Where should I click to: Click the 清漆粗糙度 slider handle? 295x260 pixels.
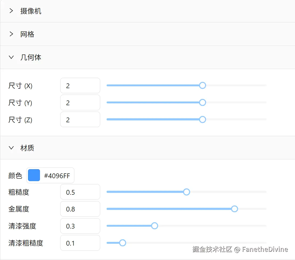click(123, 243)
